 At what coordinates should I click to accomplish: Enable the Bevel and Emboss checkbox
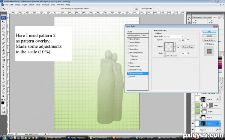tap(129, 53)
